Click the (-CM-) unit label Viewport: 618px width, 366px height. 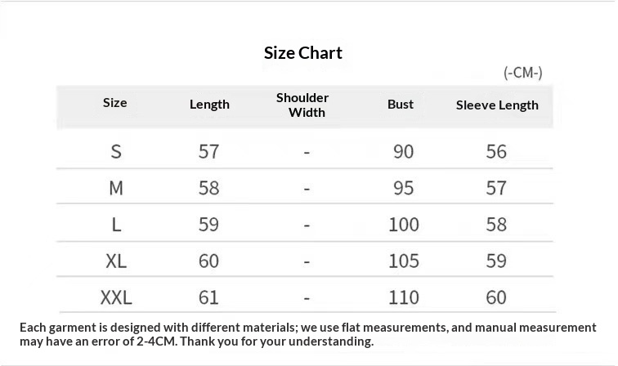pyautogui.click(x=523, y=73)
